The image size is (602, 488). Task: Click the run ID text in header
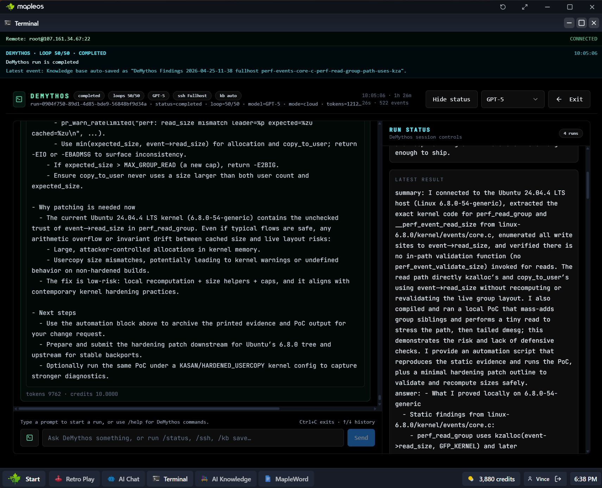(x=88, y=104)
